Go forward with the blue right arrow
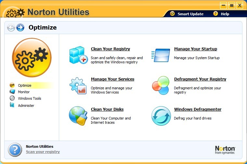This screenshot has height=164, width=247. 20,28
